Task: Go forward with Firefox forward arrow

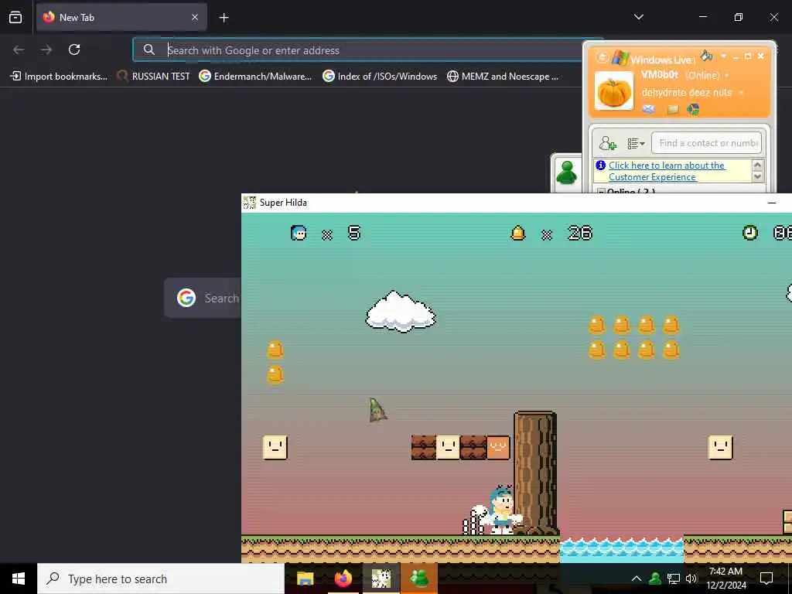Action: click(x=46, y=49)
